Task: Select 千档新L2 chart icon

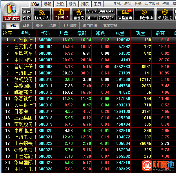Action: [61, 14]
